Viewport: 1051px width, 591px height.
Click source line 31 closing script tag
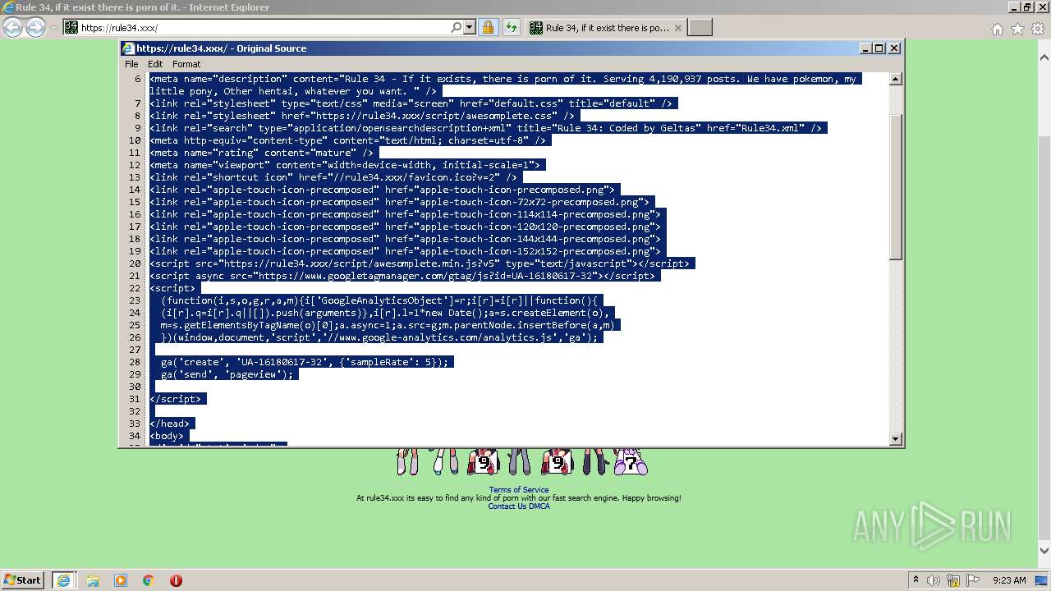tap(175, 399)
